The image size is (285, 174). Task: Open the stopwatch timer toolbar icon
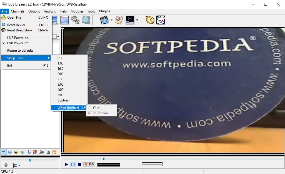pos(150,20)
